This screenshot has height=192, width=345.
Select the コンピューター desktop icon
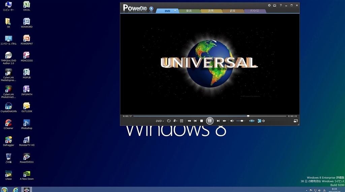pos(8,6)
